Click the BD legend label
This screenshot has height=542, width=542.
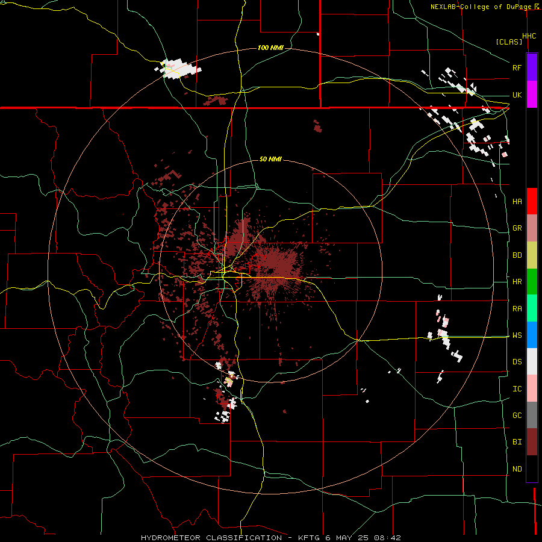click(x=517, y=255)
